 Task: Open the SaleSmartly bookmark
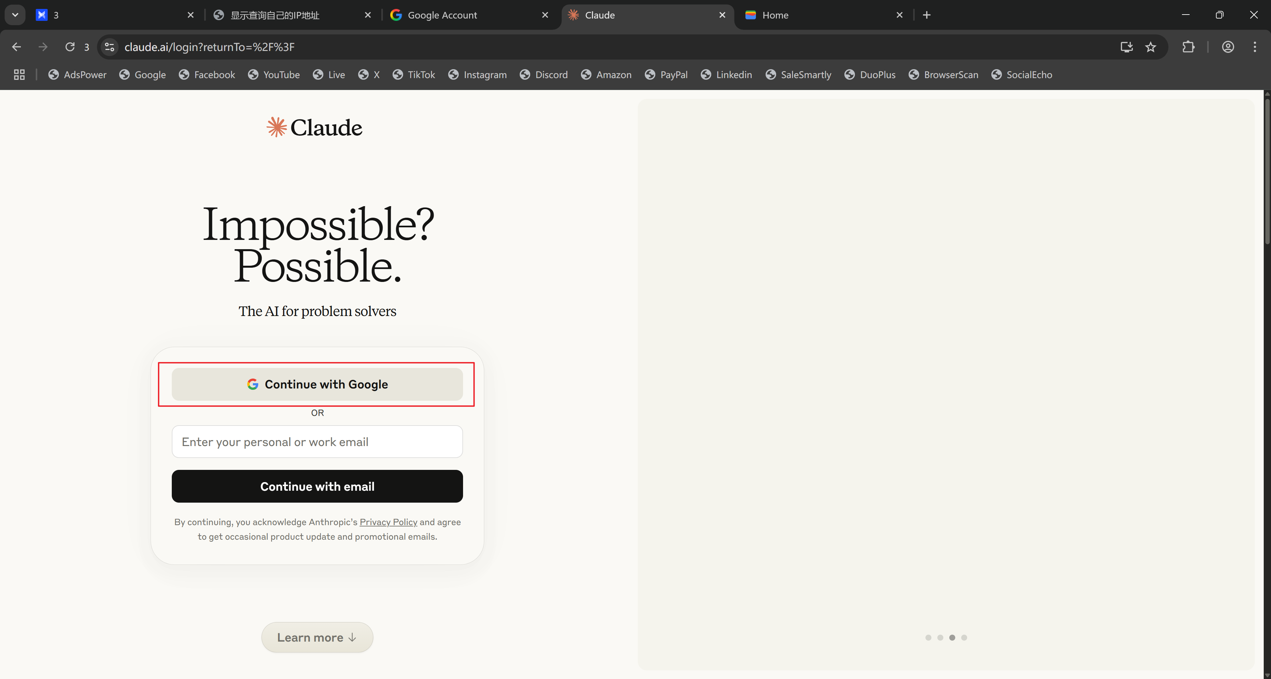798,74
